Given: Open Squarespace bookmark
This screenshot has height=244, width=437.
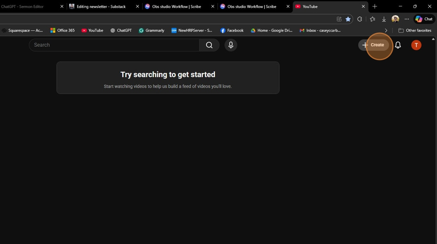Looking at the screenshot, I should pos(22,30).
